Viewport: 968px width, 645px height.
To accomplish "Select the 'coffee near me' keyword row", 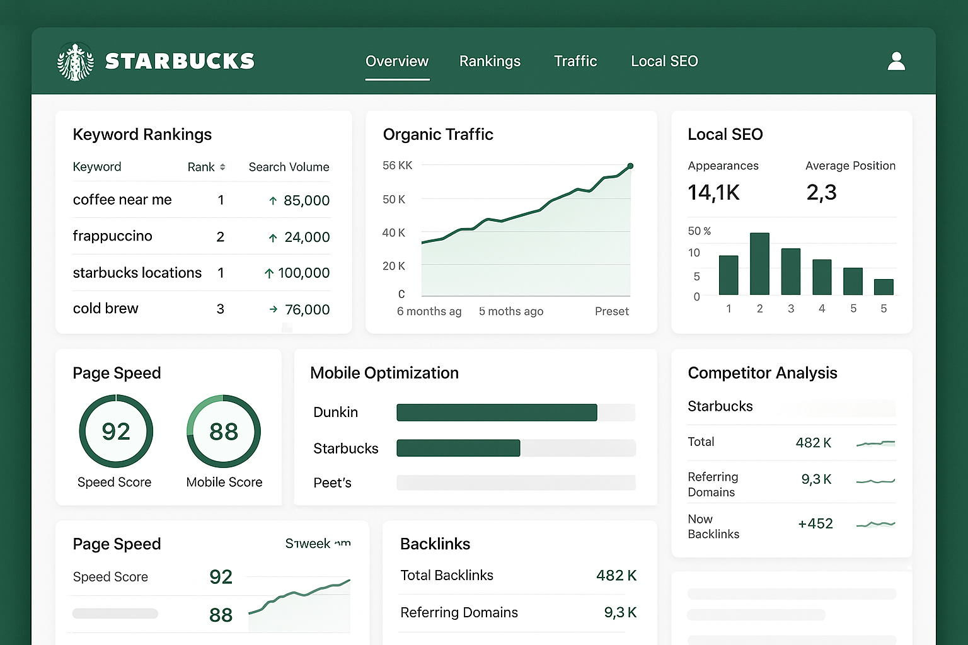I will pyautogui.click(x=122, y=200).
